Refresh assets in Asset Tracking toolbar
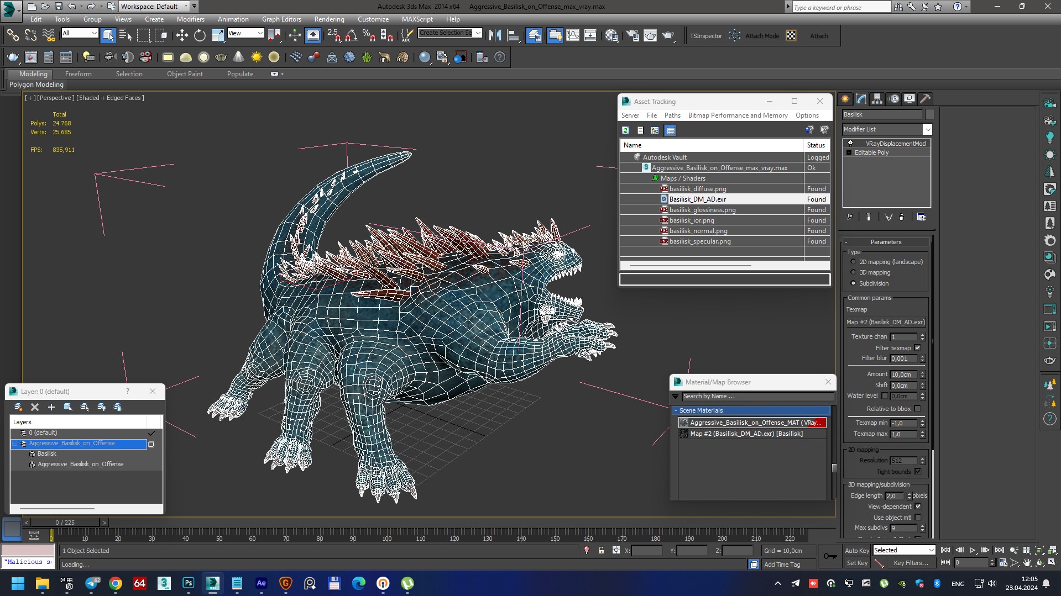This screenshot has height=596, width=1061. point(625,130)
